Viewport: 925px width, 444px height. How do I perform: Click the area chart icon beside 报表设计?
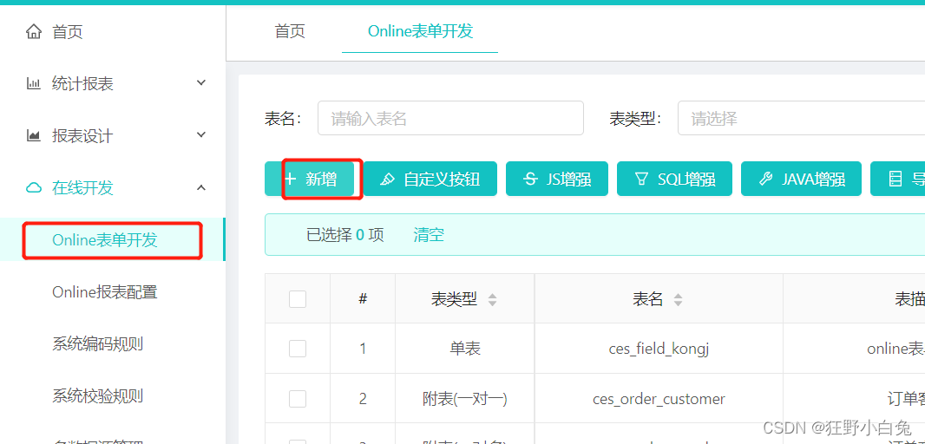pos(34,136)
